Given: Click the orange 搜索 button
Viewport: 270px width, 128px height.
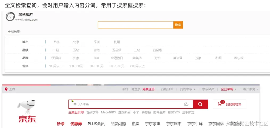Looking at the screenshot, I should click(x=178, y=25).
